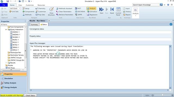Click in the Search Aspen Knowledge field
This screenshot has height=97, width=174.
pos(146,5)
